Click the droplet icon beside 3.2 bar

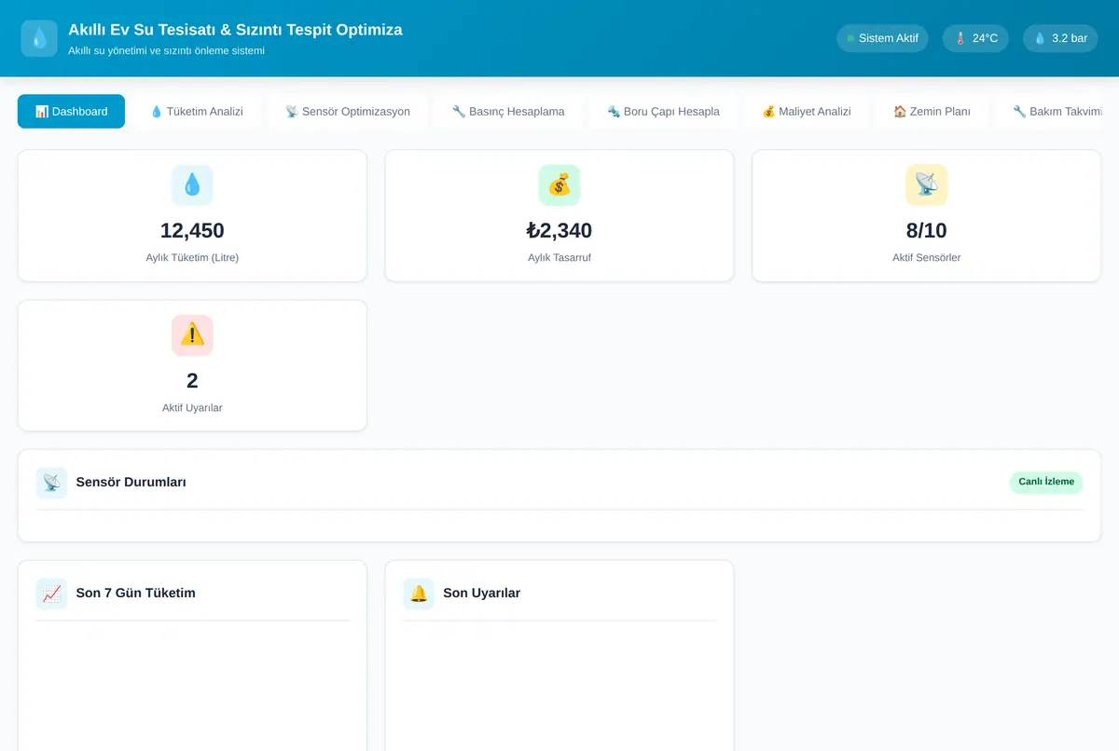1040,38
